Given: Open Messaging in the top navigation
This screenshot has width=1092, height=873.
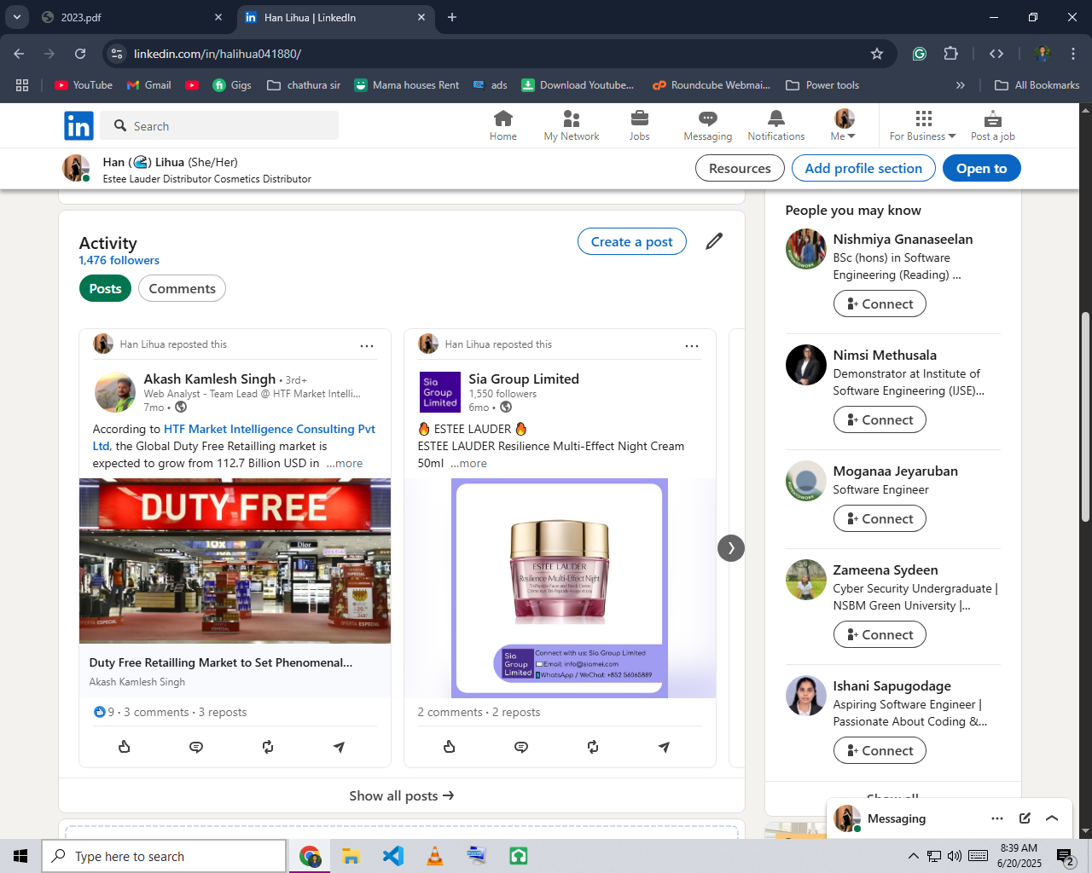Looking at the screenshot, I should (708, 125).
